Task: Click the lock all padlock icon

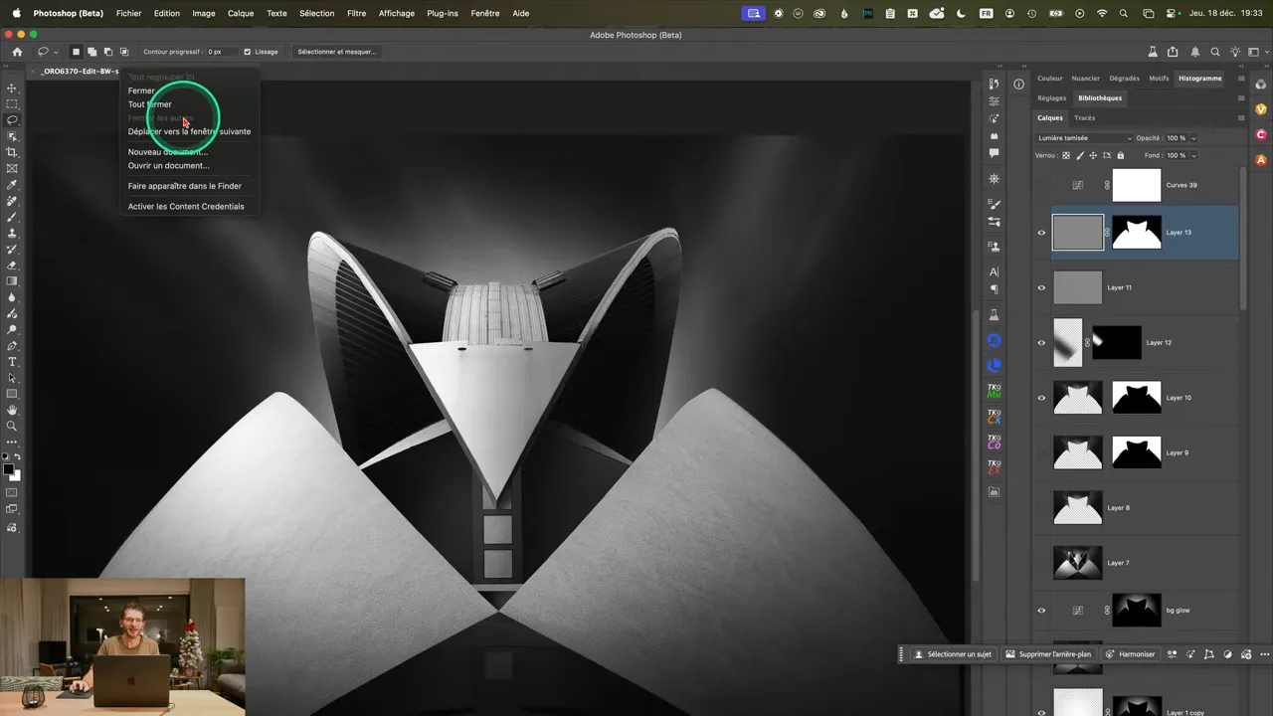Action: coord(1121,155)
